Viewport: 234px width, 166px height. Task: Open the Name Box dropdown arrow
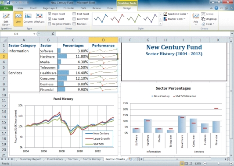coord(34,34)
